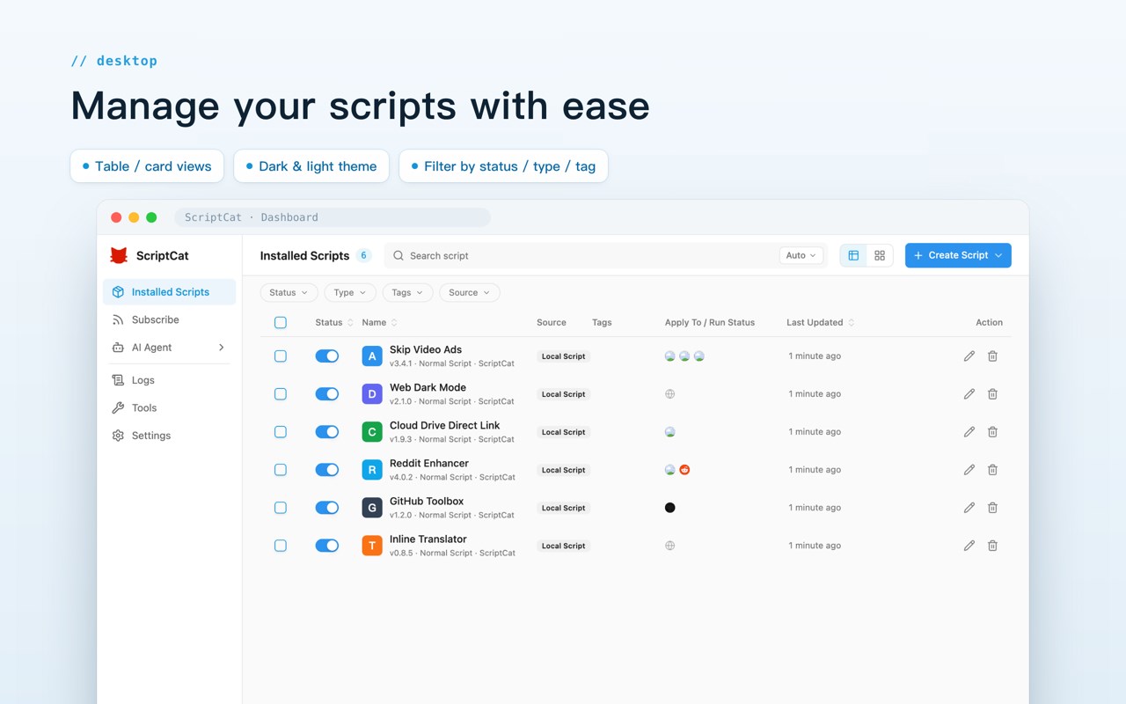This screenshot has width=1126, height=704.
Task: Click the globe icon for Web Dark Mode
Action: tap(670, 394)
